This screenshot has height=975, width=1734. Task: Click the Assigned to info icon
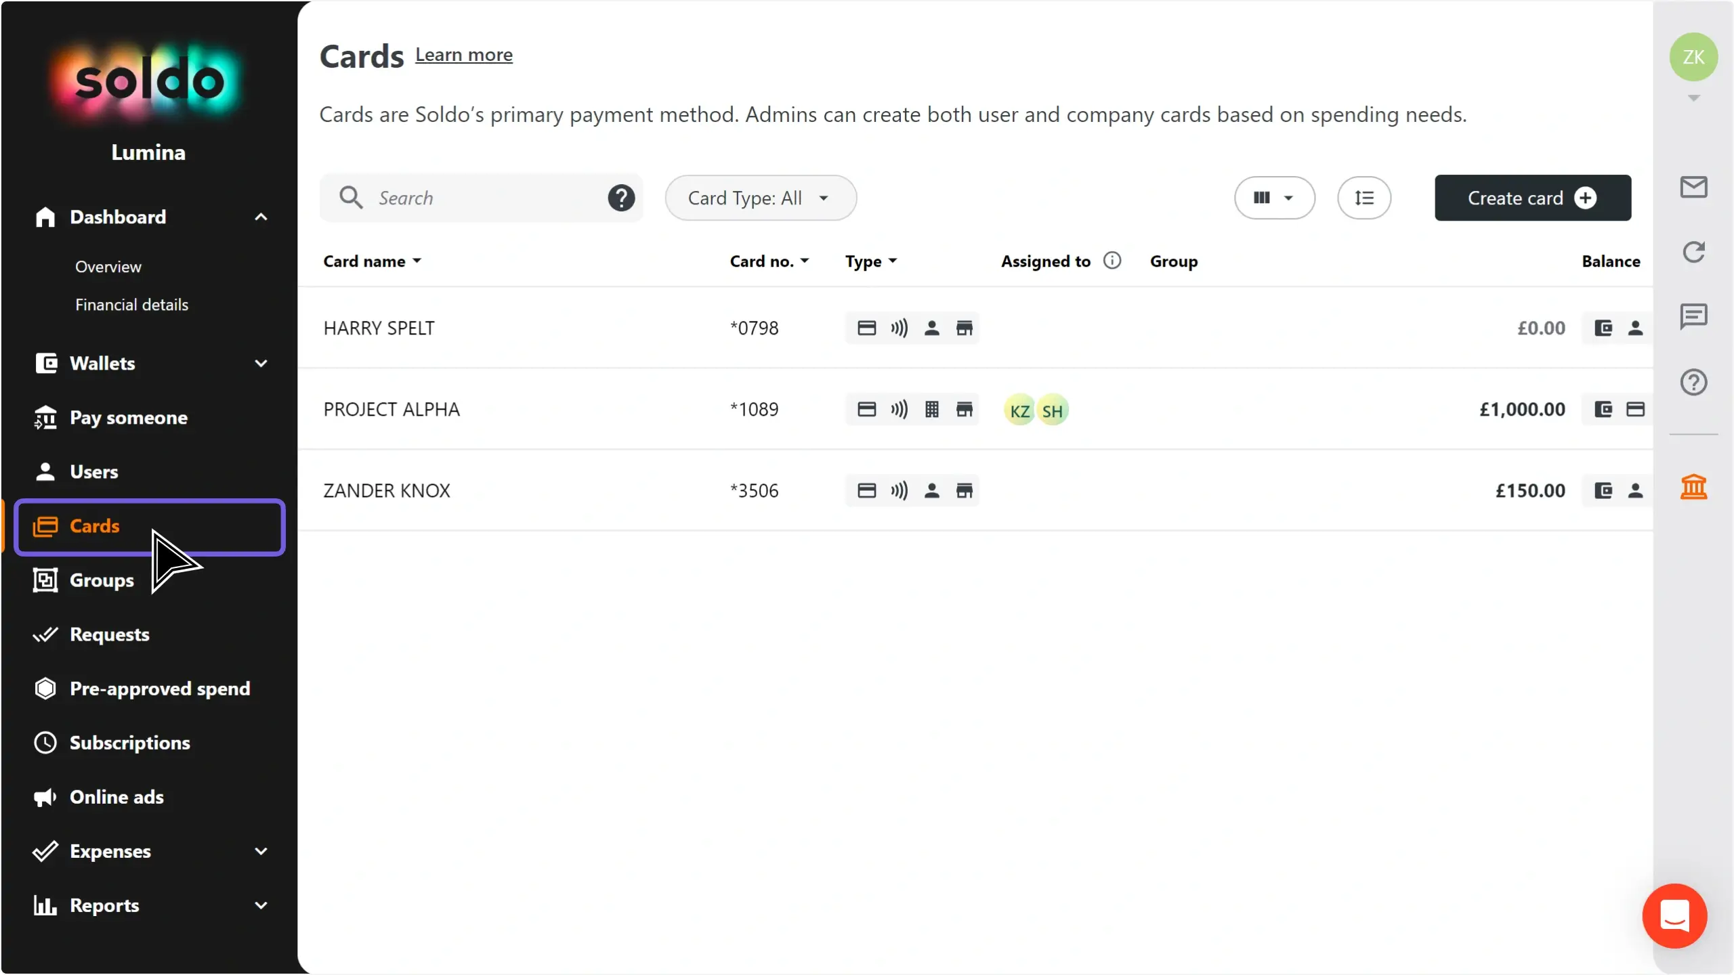[x=1112, y=261]
